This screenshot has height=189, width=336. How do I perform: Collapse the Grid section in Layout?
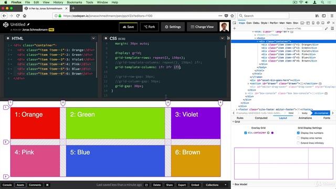pyautogui.click(x=233, y=122)
